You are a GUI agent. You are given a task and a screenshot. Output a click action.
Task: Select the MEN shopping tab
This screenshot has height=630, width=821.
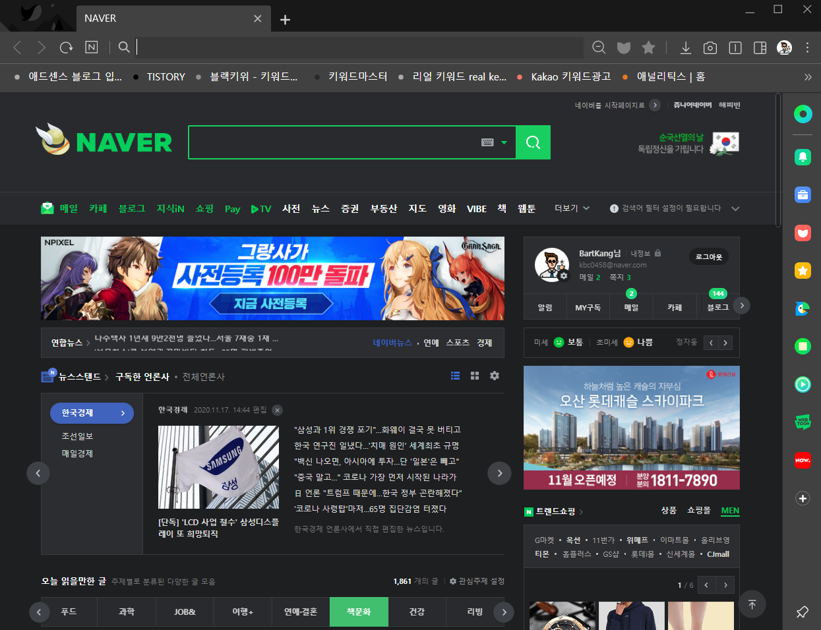pyautogui.click(x=730, y=511)
